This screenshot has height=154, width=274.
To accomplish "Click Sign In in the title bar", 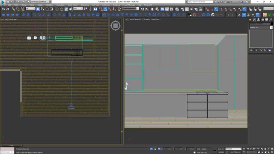I will (229, 2).
